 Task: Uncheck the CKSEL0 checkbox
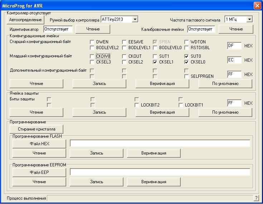click(186, 62)
